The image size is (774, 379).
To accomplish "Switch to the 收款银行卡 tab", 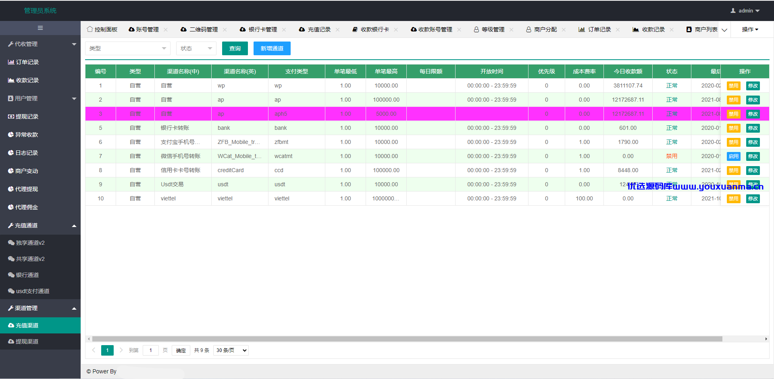I will pyautogui.click(x=375, y=29).
